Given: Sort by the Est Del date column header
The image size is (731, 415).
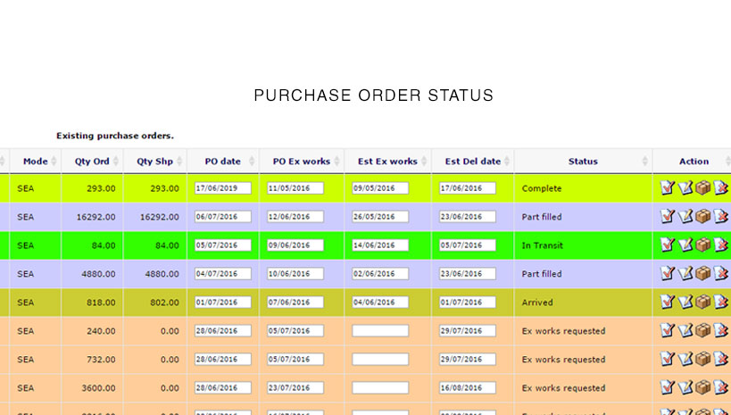Looking at the screenshot, I should [x=472, y=162].
